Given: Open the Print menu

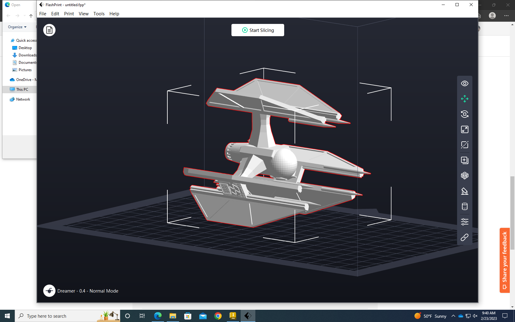Looking at the screenshot, I should 69,14.
